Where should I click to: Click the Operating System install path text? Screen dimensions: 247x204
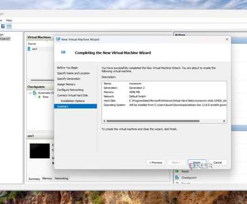(177, 105)
